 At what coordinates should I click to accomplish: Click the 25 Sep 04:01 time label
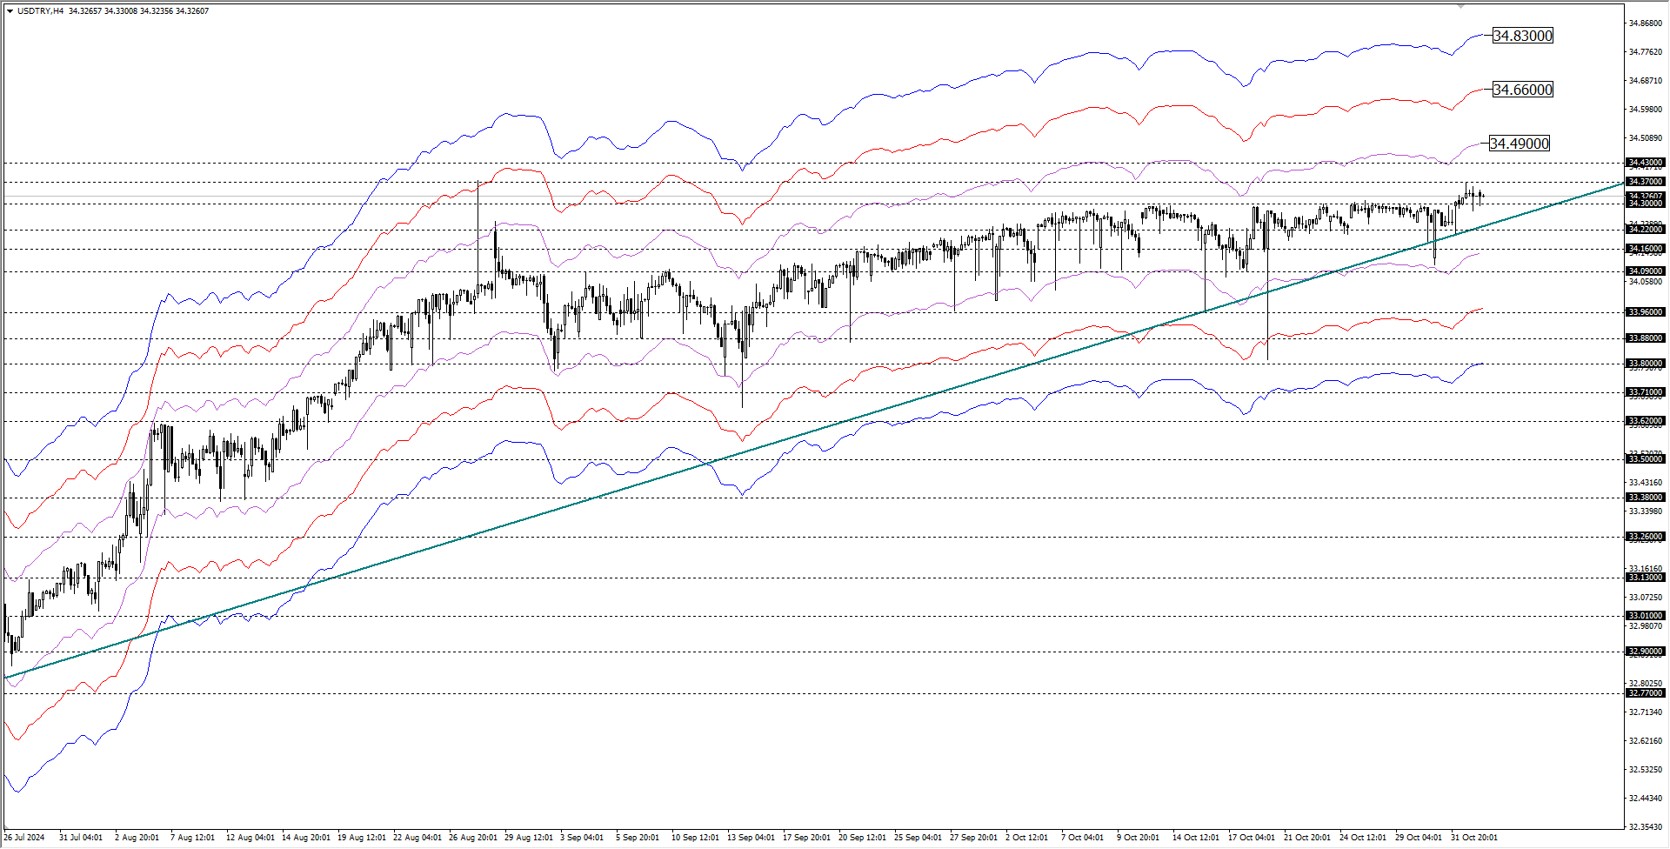pos(918,838)
